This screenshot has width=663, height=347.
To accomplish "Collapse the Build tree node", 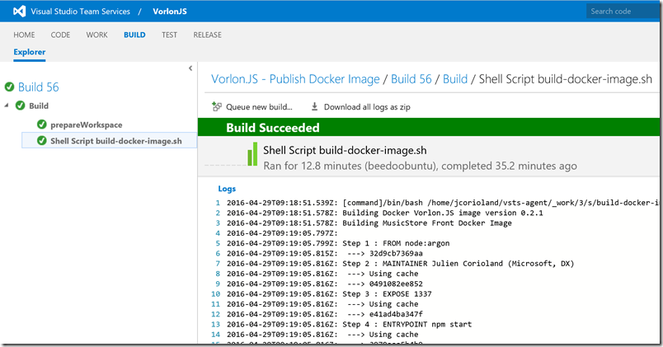I will [7, 106].
